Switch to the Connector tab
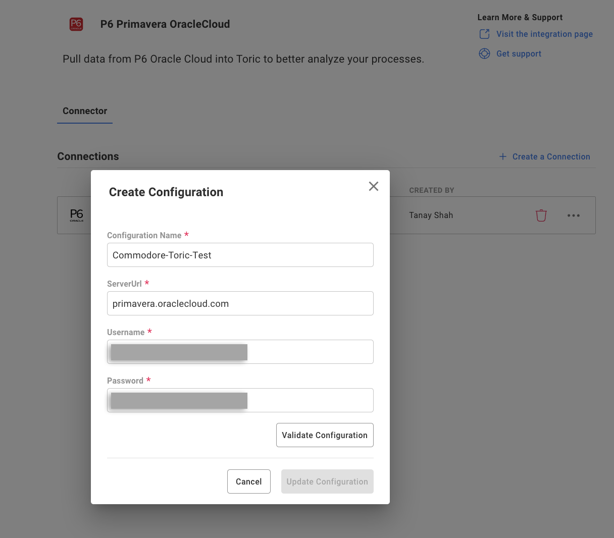614x538 pixels. [85, 111]
